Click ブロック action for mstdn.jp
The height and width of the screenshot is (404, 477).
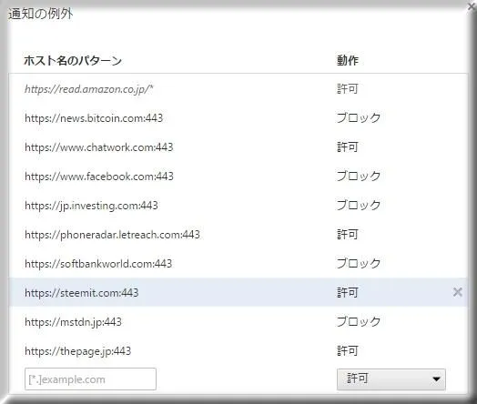[x=359, y=322]
